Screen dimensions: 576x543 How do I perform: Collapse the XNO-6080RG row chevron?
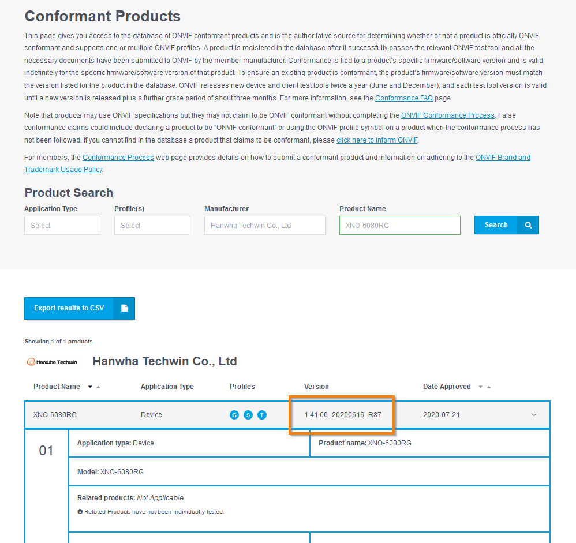534,415
